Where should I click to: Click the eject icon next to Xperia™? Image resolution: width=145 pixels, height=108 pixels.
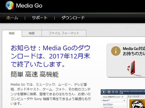click(124, 100)
